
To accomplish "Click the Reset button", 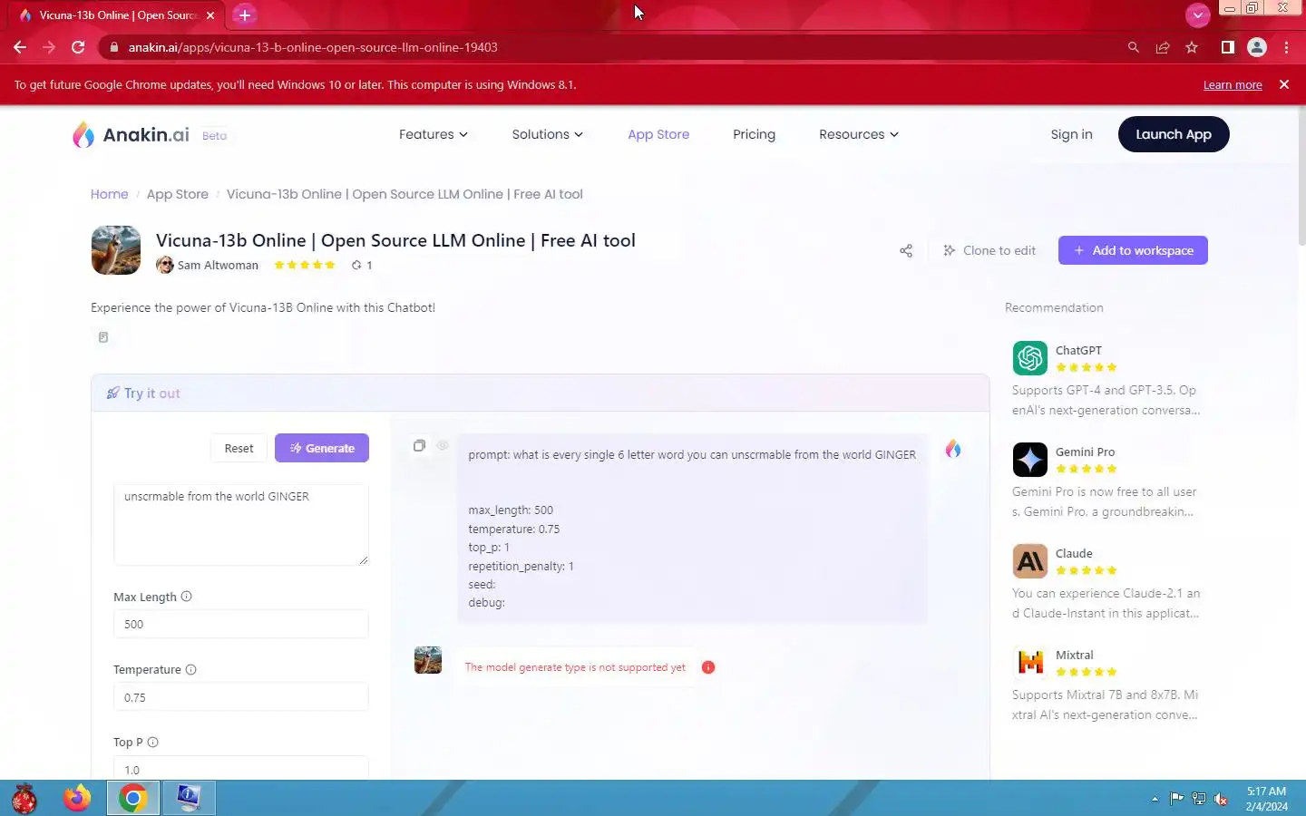I will [x=239, y=448].
